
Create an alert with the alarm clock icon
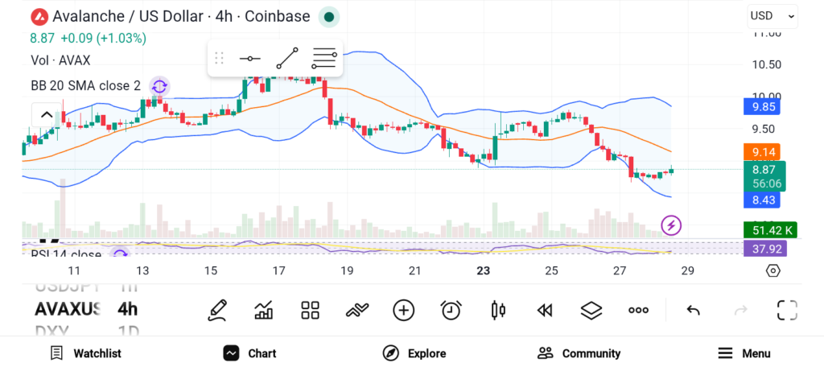coord(451,310)
